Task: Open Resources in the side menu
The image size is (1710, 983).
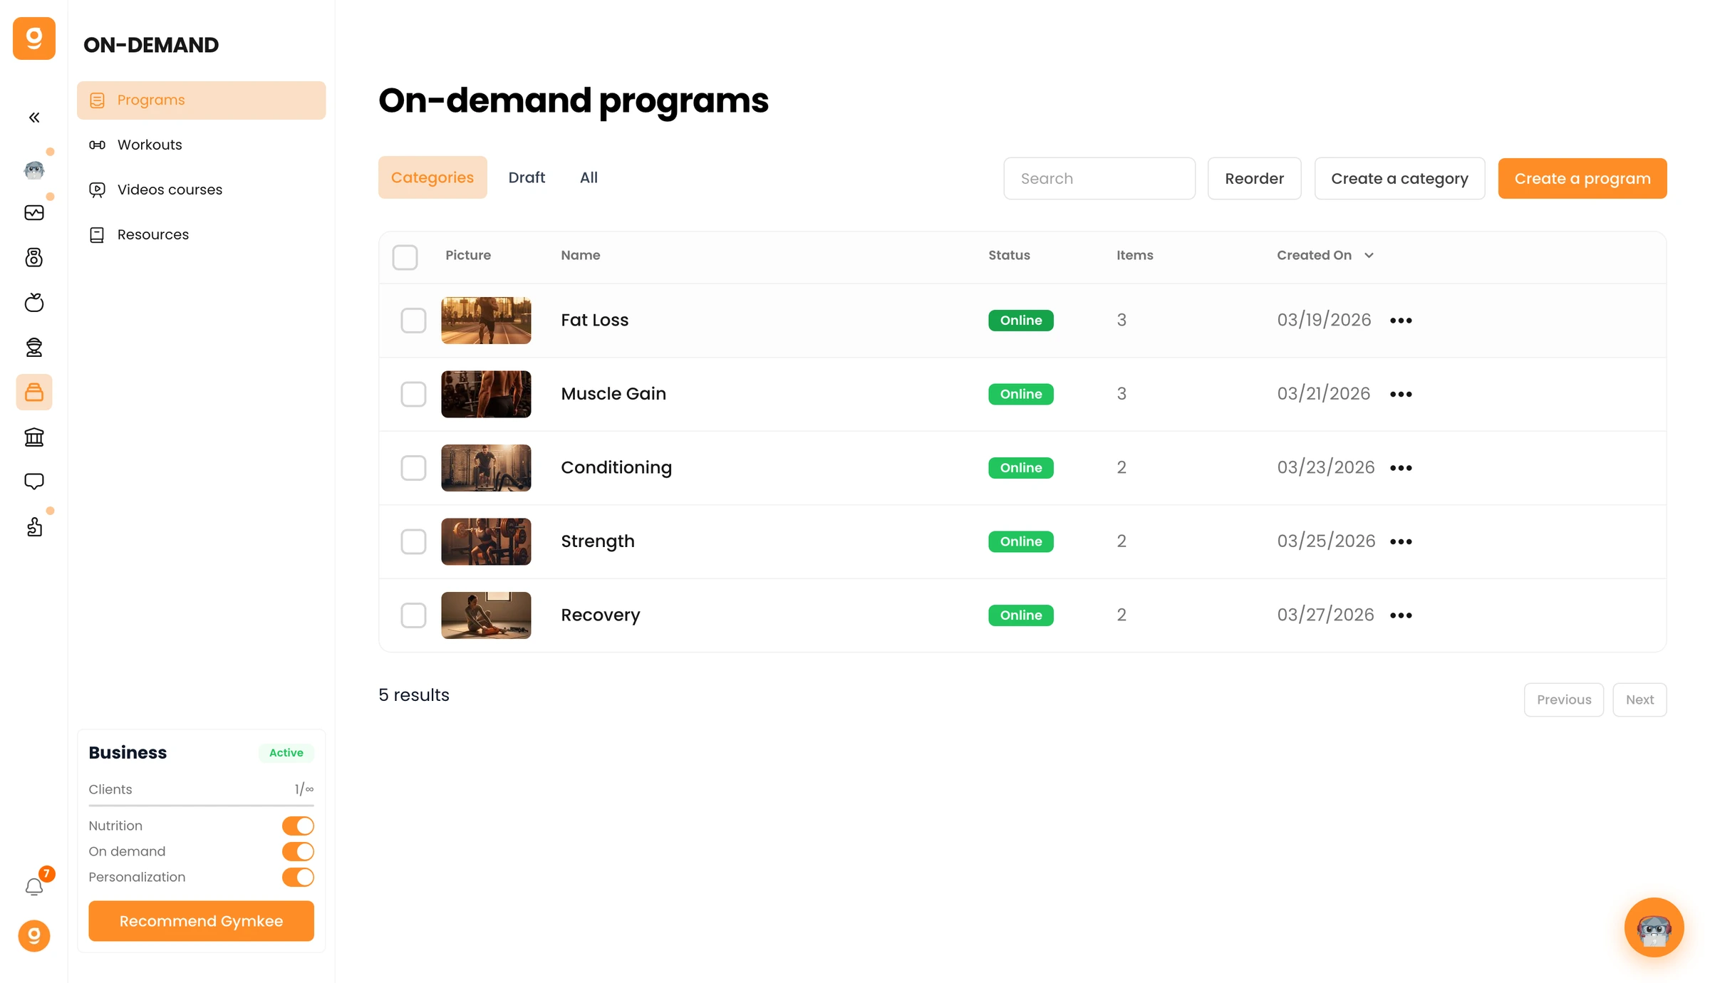Action: [x=202, y=234]
